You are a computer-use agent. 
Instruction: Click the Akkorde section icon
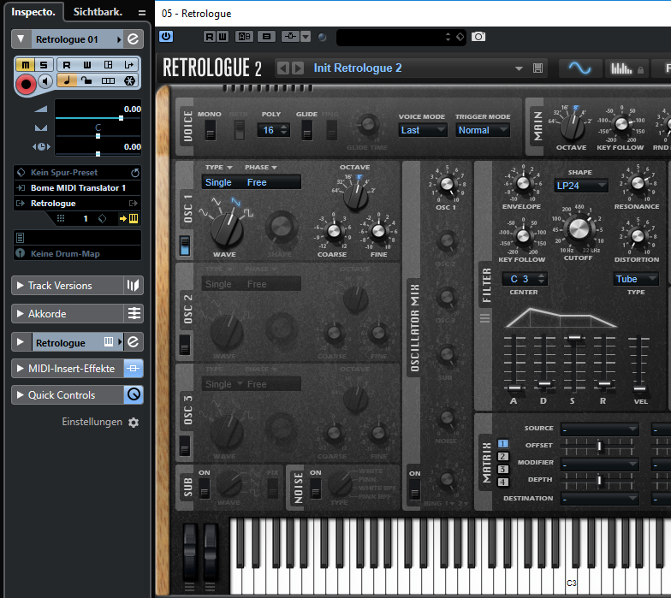tap(134, 313)
